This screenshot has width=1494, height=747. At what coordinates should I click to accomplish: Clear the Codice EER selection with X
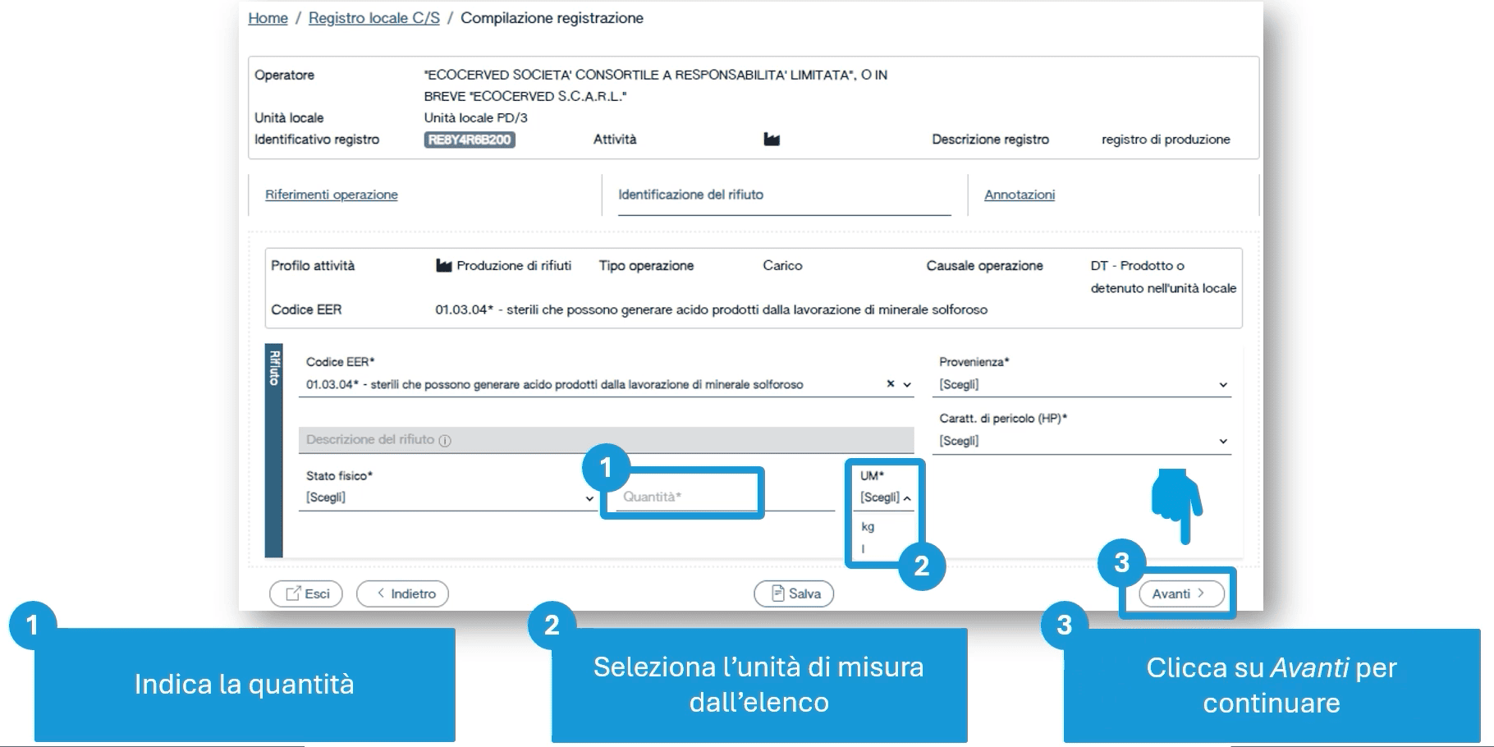click(x=890, y=384)
